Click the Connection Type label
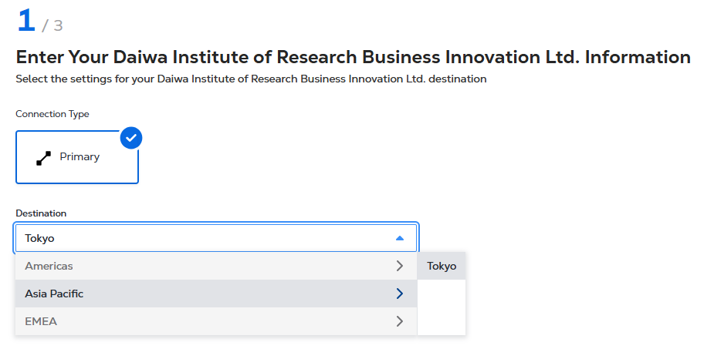The image size is (714, 359). tap(52, 114)
